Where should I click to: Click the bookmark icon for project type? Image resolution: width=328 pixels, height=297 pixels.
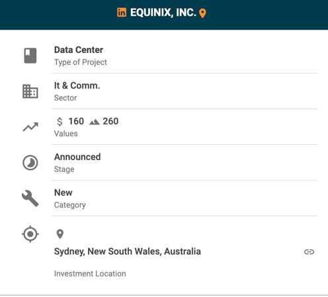point(30,56)
